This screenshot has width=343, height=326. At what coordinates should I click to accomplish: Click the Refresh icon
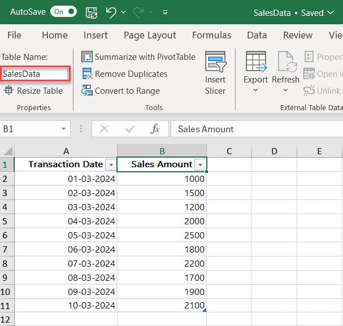(287, 62)
